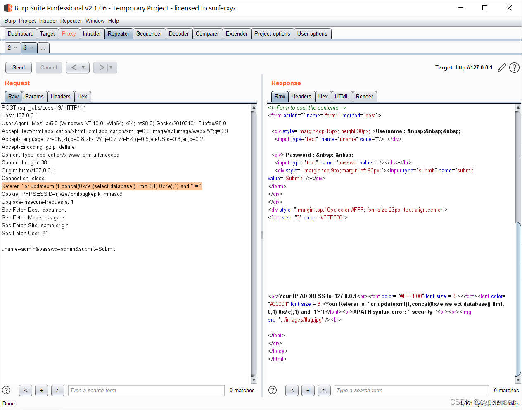The width and height of the screenshot is (522, 410).
Task: Select response HTML tab
Action: [x=342, y=96]
